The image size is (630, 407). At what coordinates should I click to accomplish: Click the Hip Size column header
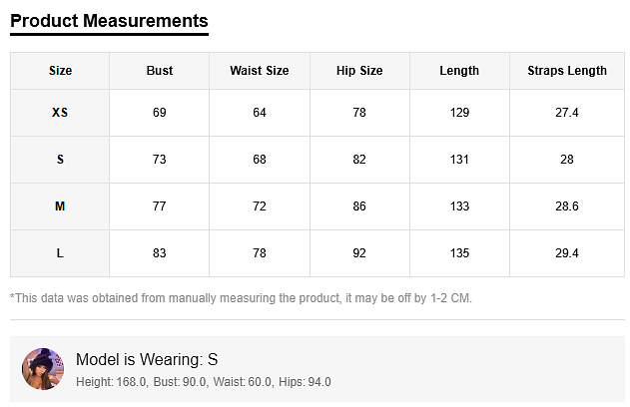click(359, 71)
